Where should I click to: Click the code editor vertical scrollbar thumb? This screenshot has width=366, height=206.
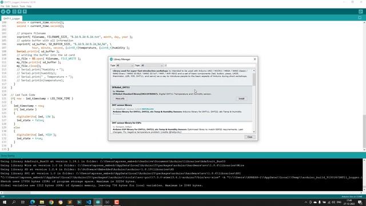click(x=364, y=131)
